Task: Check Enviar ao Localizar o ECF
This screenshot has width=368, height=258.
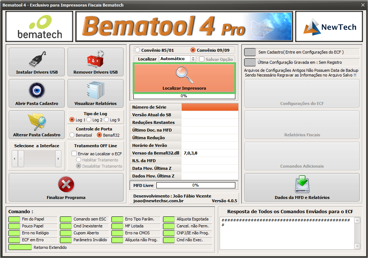Action: click(x=74, y=153)
